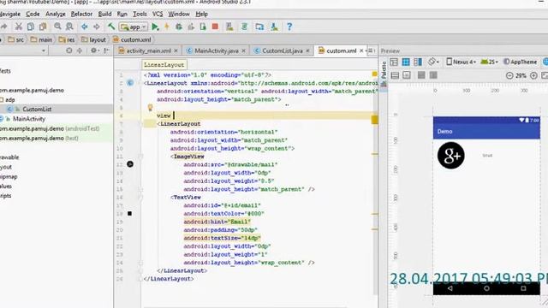The image size is (548, 308).
Task: Click the black color gutter marker on line 18
Action: (129, 213)
